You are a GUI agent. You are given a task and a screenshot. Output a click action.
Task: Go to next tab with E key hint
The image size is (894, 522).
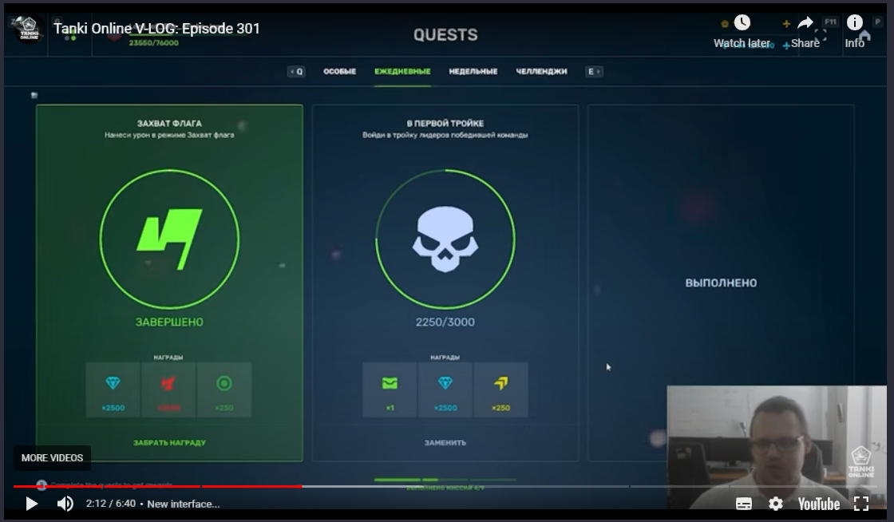tap(594, 71)
